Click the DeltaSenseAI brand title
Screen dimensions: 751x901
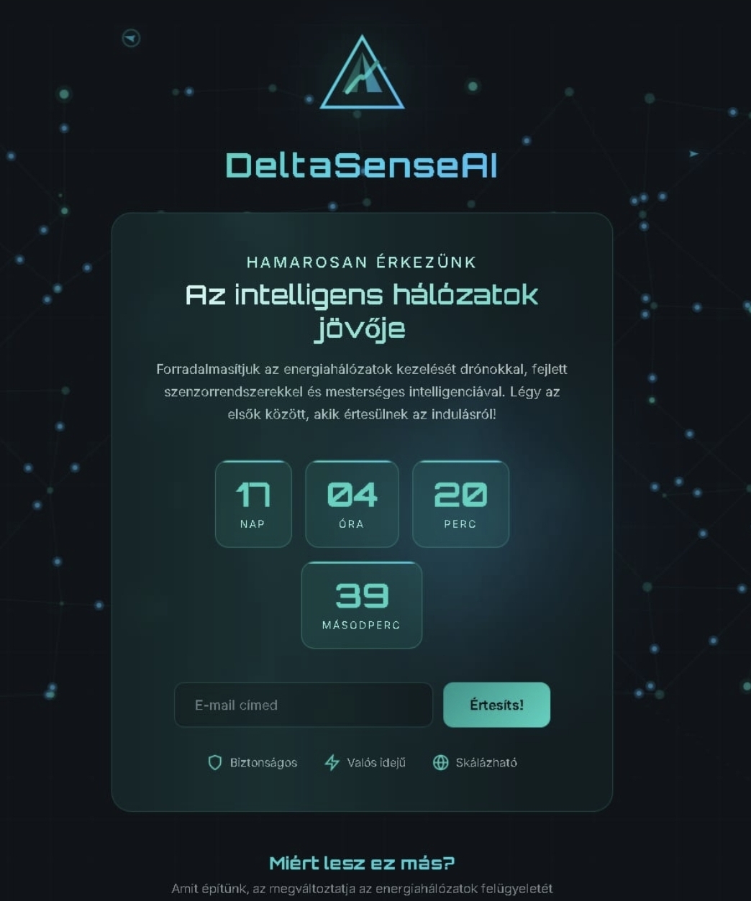pos(362,165)
